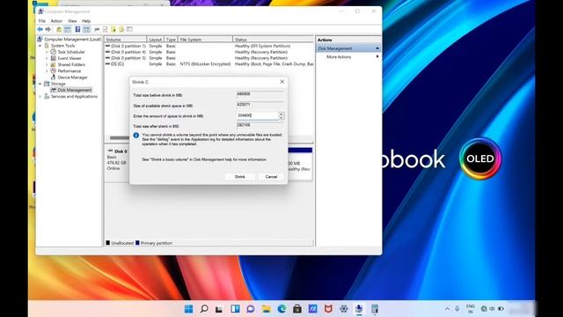
Task: Click the File System column header
Action: point(205,40)
